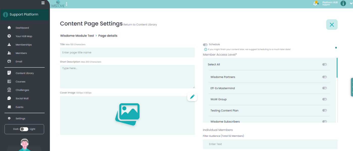Click the Memberships pyramid icon
This screenshot has width=353, height=151.
9,44
